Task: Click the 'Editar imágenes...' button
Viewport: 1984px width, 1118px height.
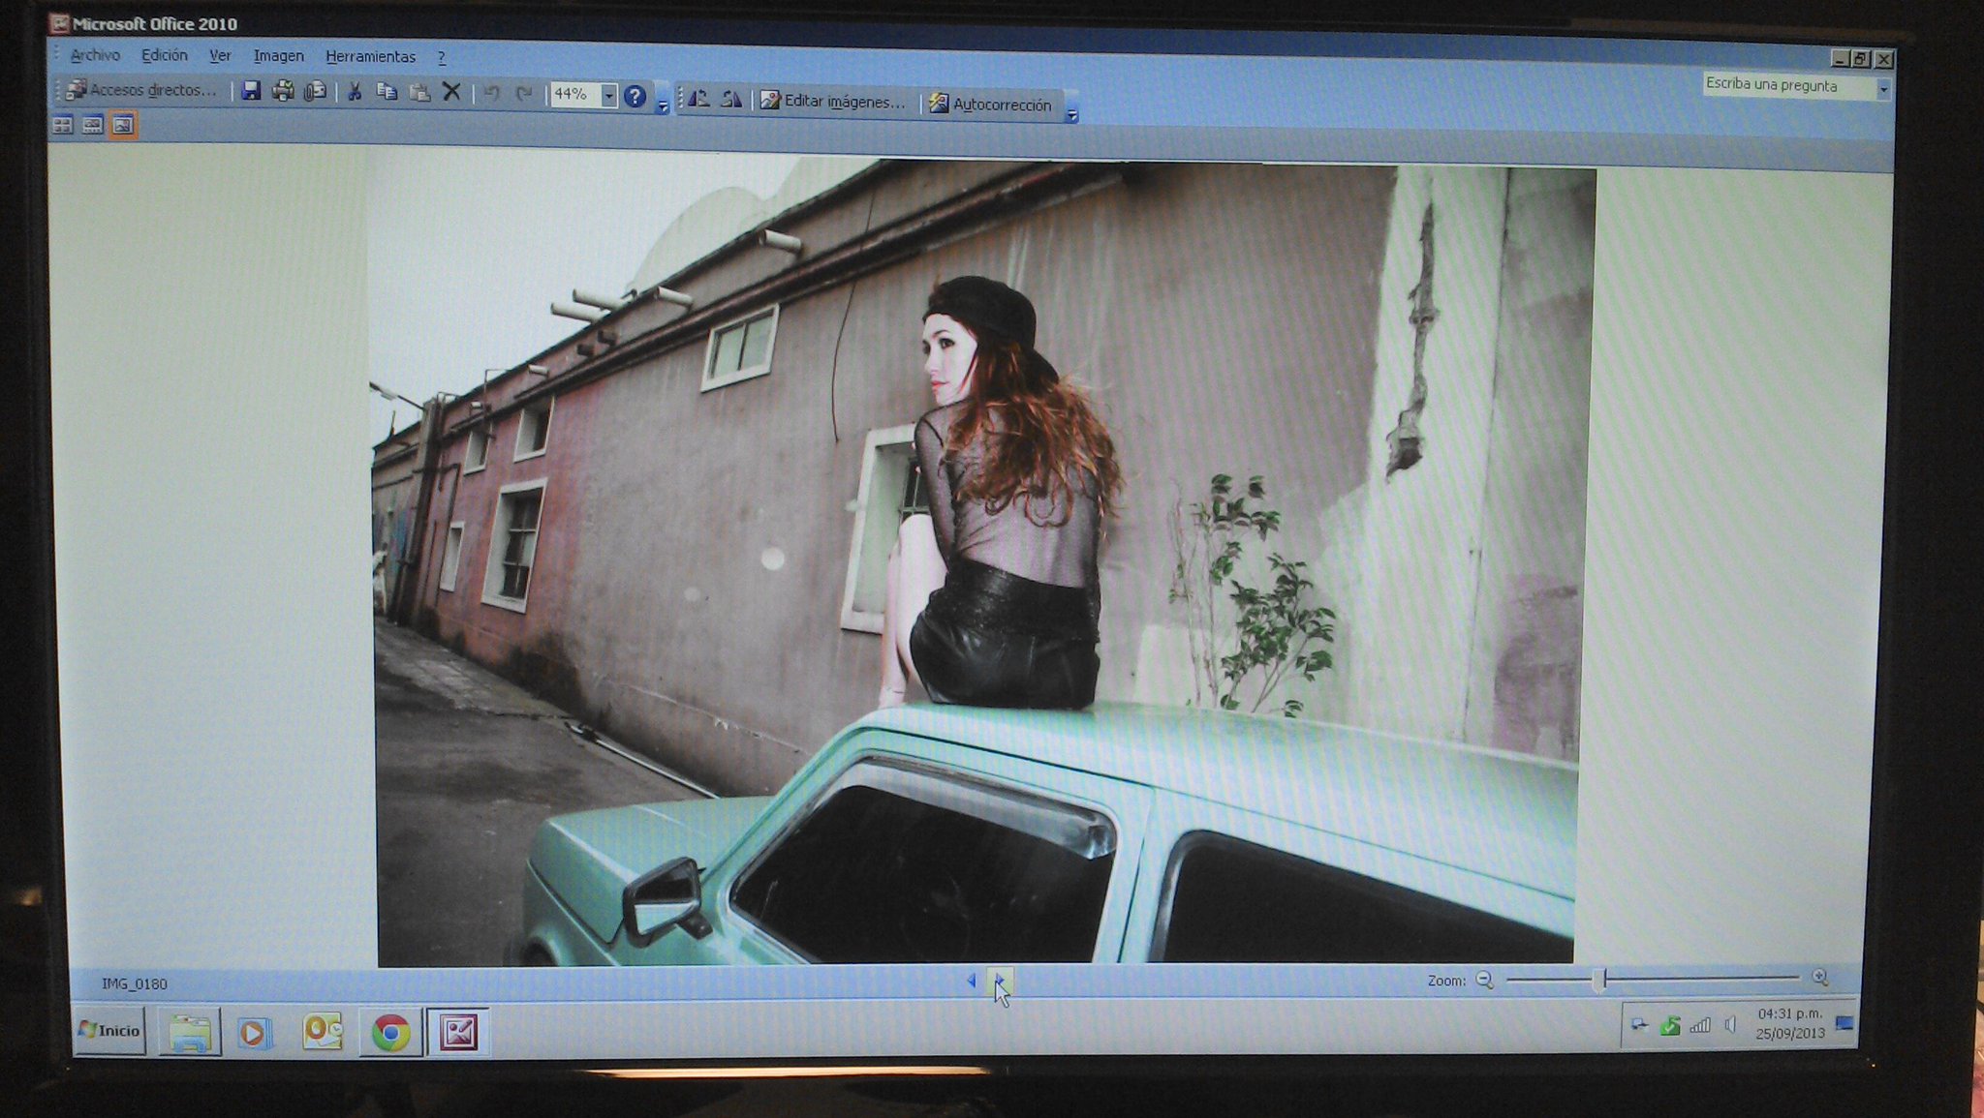Action: (833, 101)
